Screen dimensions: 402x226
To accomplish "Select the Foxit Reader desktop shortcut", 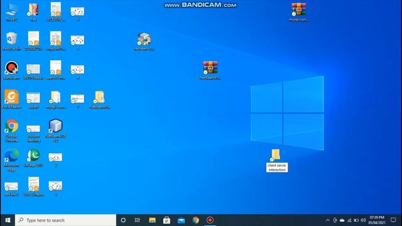I will click(11, 99).
